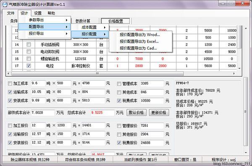Choose 报价导出 menu entry
Viewport: 252px width, 166px height.
[x=45, y=34]
